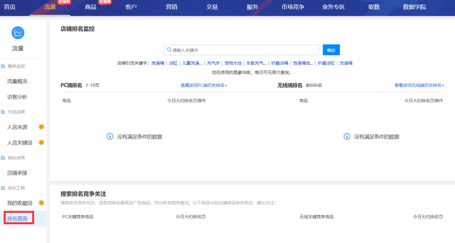Click the orange dot beside 入店关键词
The width and height of the screenshot is (455, 243).
click(41, 142)
